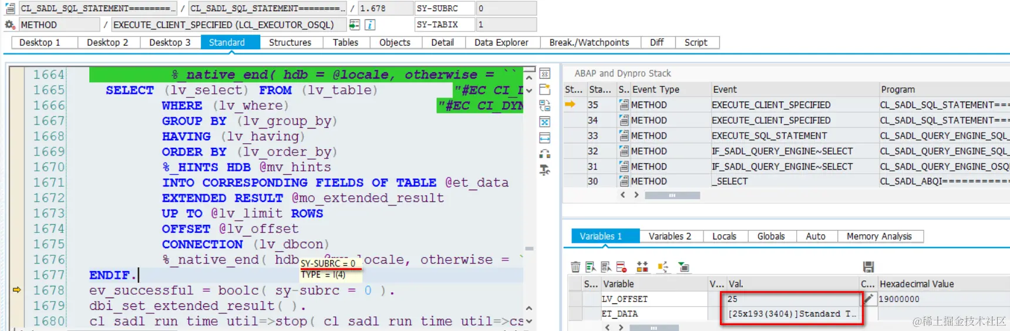The image size is (1010, 331).
Task: Click the up arrow of code editor scrollbar
Action: [529, 77]
